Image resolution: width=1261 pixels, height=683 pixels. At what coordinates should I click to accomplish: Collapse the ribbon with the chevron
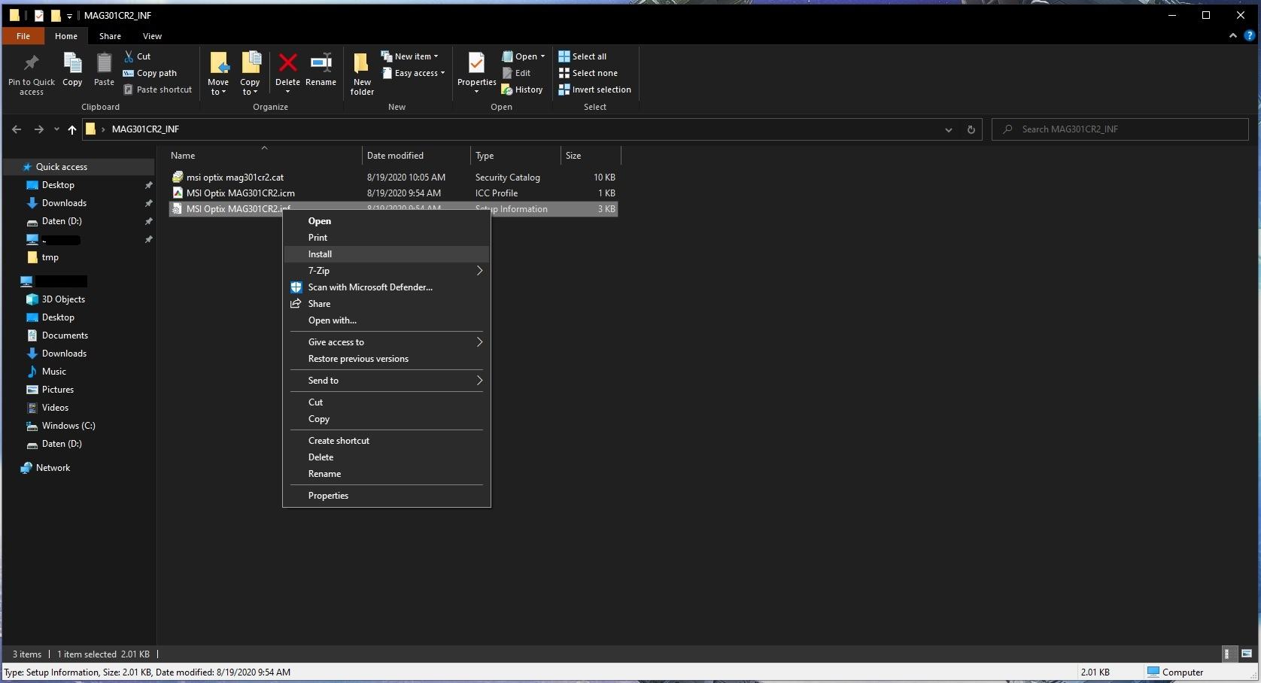(x=1232, y=35)
